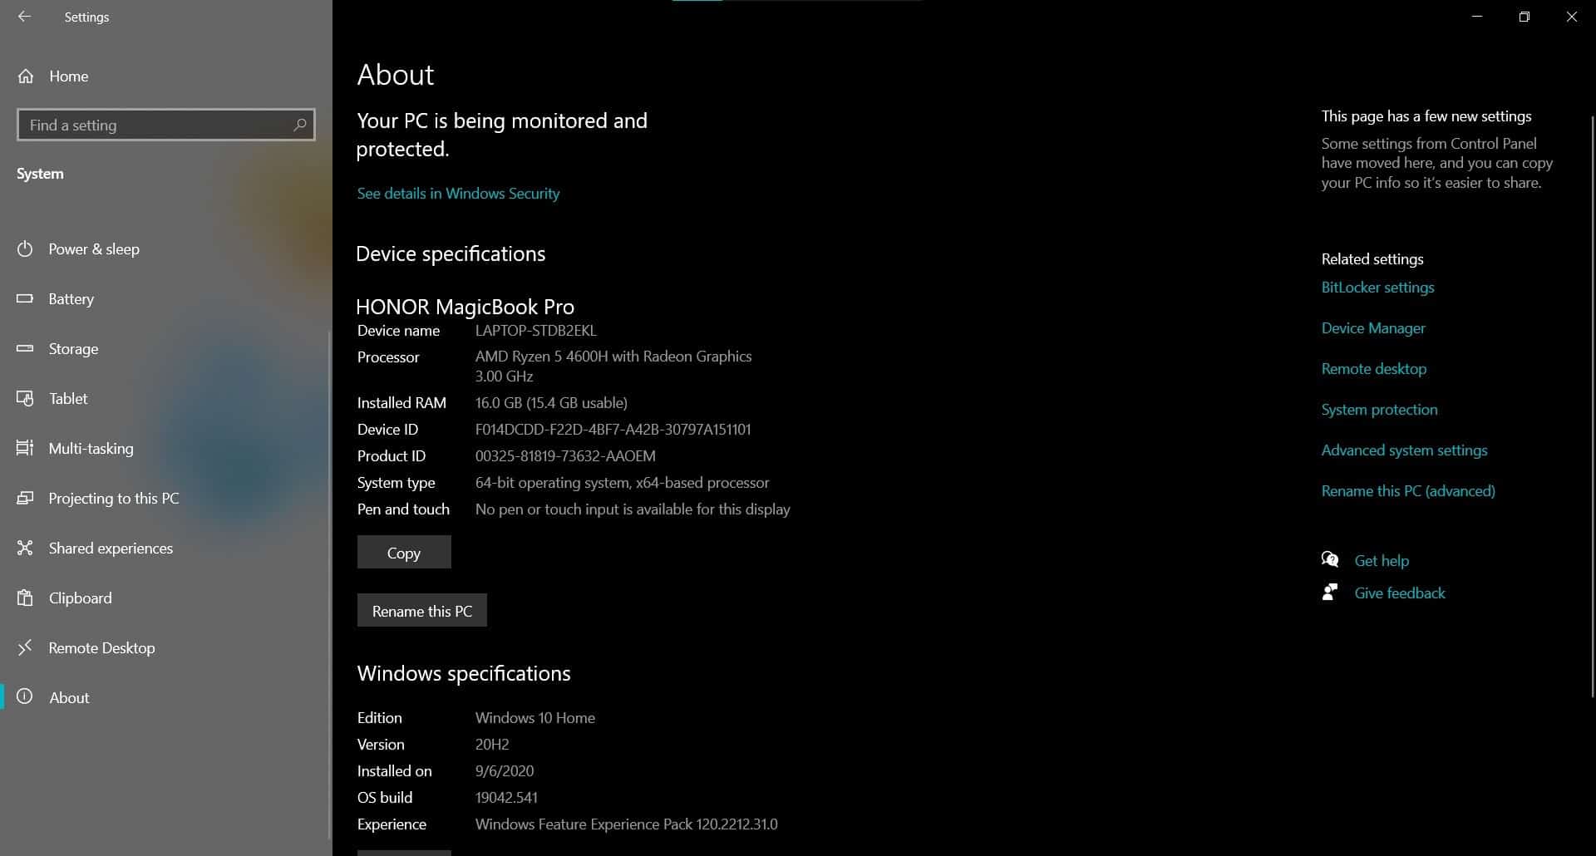This screenshot has width=1596, height=856.
Task: Click the Rename this PC button
Action: click(x=422, y=610)
